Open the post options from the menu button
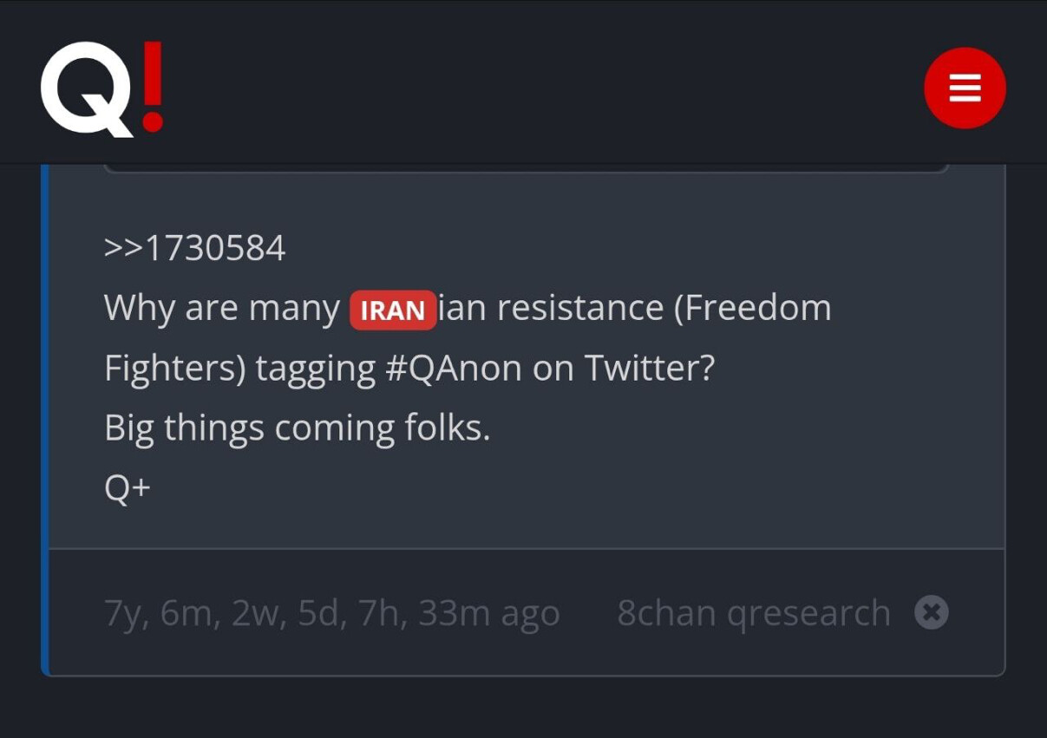 pos(965,88)
